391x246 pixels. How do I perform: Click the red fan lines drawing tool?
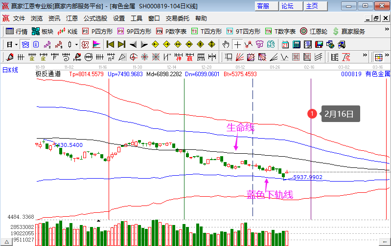coord(240,58)
